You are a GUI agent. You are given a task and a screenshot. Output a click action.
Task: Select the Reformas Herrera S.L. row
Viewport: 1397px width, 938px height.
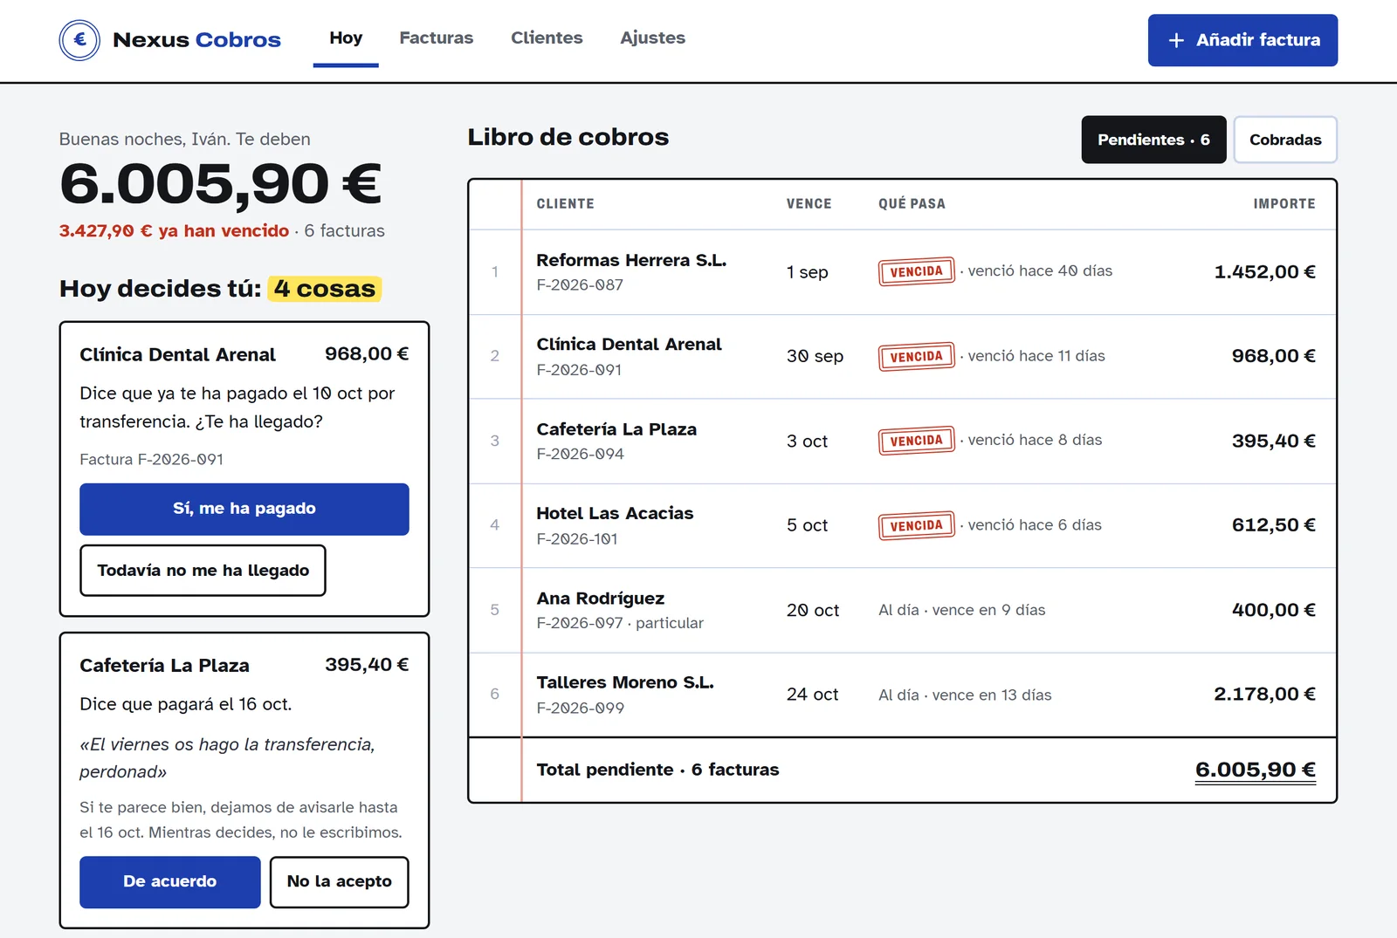(x=903, y=272)
